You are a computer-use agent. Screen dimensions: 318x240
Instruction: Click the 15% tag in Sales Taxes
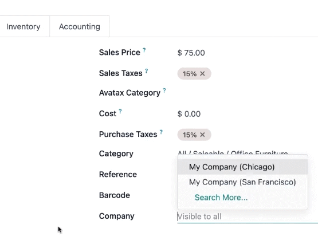click(x=190, y=74)
